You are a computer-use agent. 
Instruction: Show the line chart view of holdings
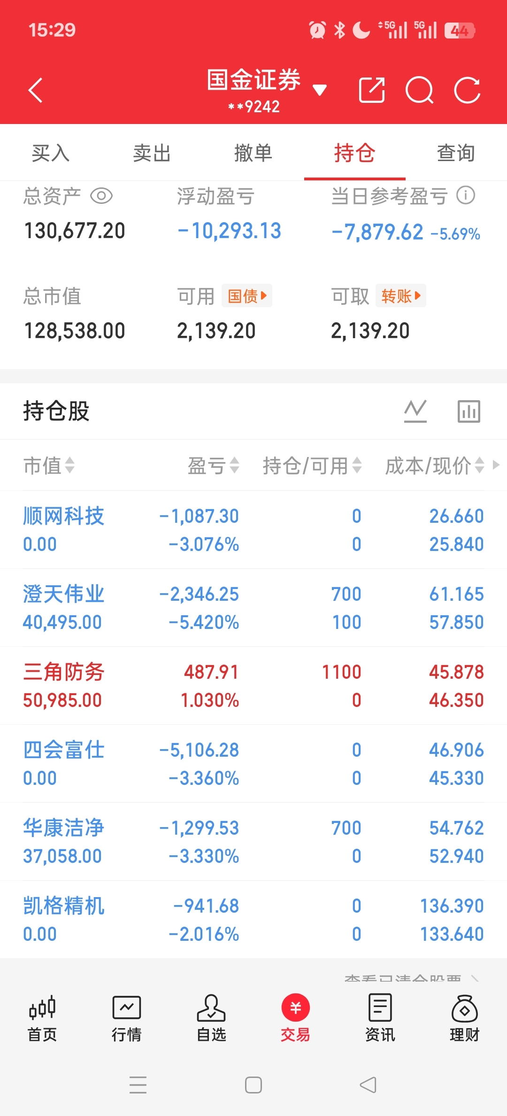click(x=415, y=411)
